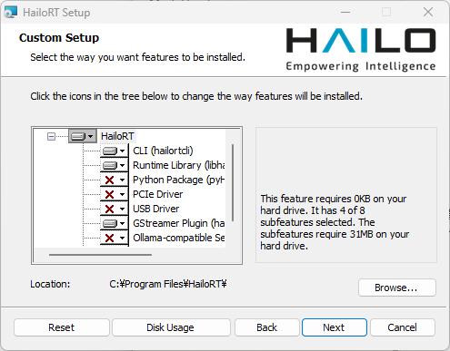Image resolution: width=450 pixels, height=351 pixels.
Task: Select the HailoRT root tree label
Action: pos(117,136)
